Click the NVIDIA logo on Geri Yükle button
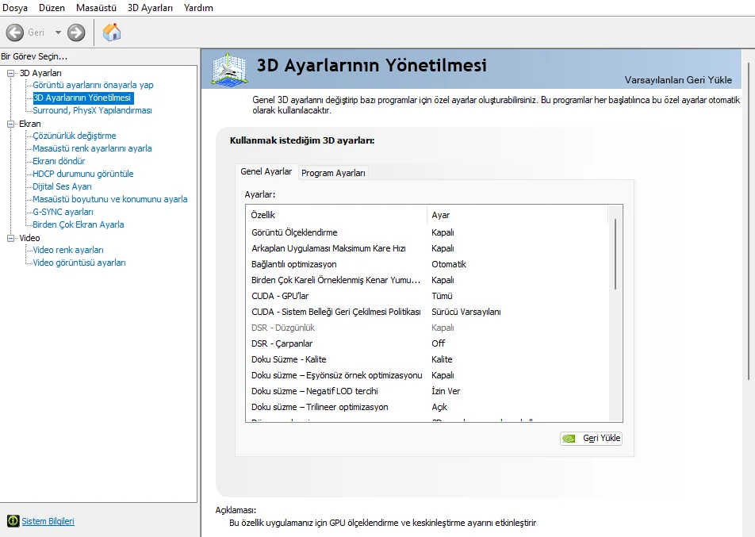Viewport: 755px width, 537px height. click(x=569, y=439)
